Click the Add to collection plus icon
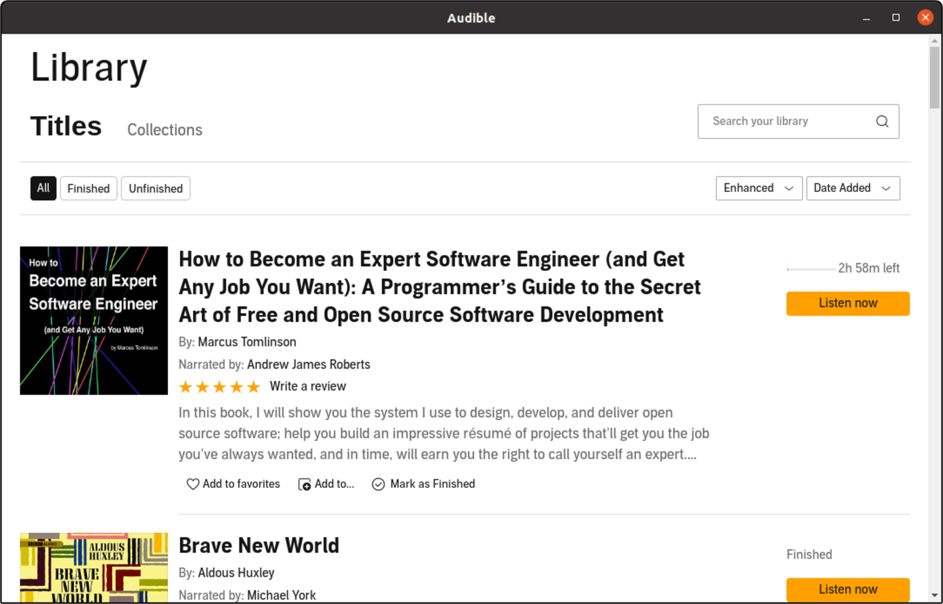The width and height of the screenshot is (943, 604). [x=305, y=484]
